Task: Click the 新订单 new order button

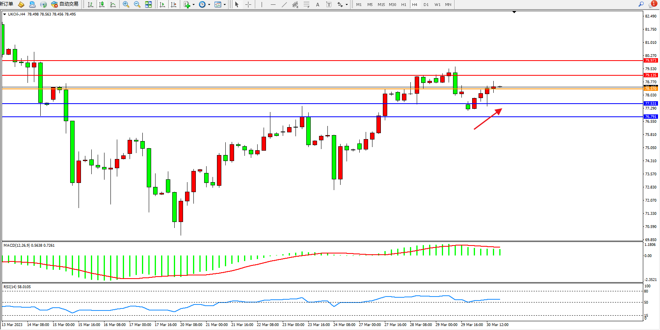Action: pyautogui.click(x=6, y=4)
